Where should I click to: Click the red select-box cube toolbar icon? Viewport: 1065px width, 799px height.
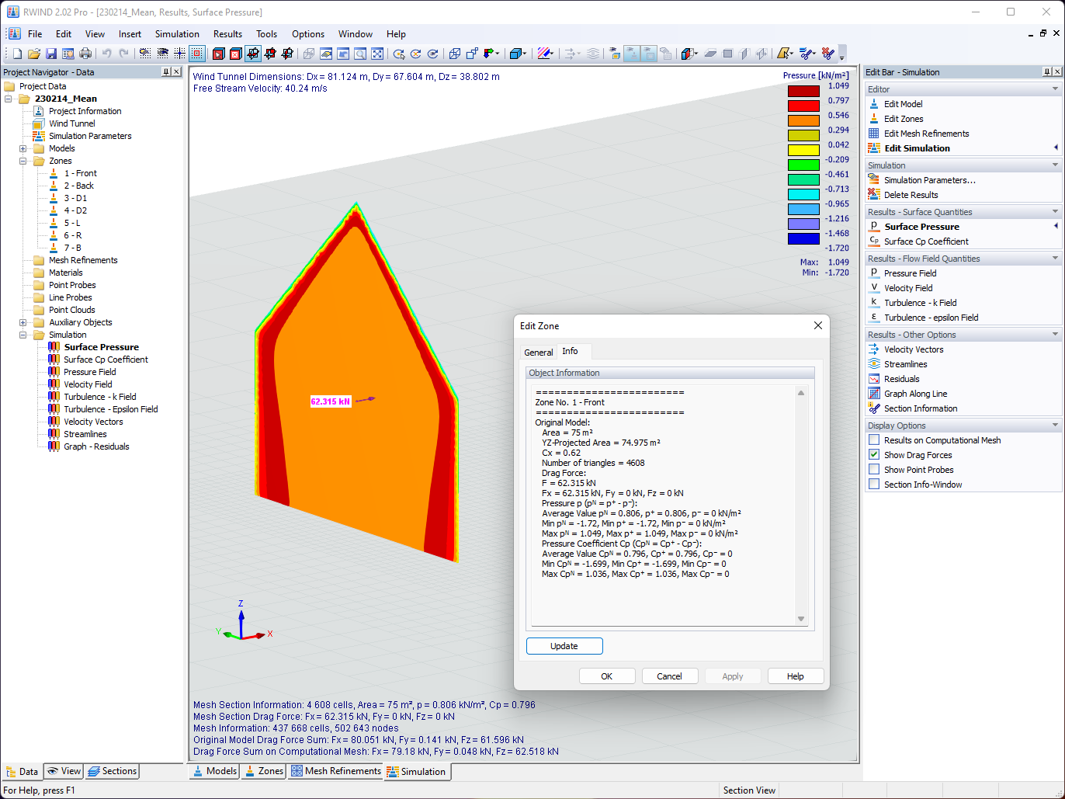coord(219,54)
